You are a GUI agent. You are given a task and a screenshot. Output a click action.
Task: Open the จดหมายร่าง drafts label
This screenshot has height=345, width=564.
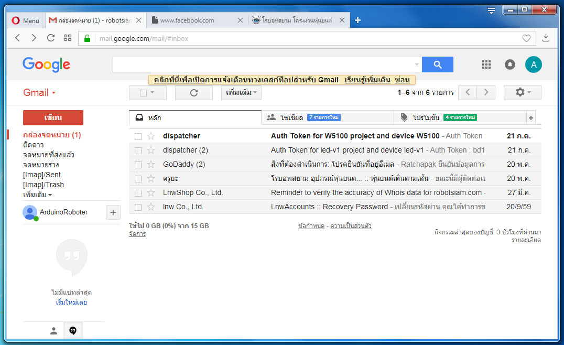(x=41, y=165)
